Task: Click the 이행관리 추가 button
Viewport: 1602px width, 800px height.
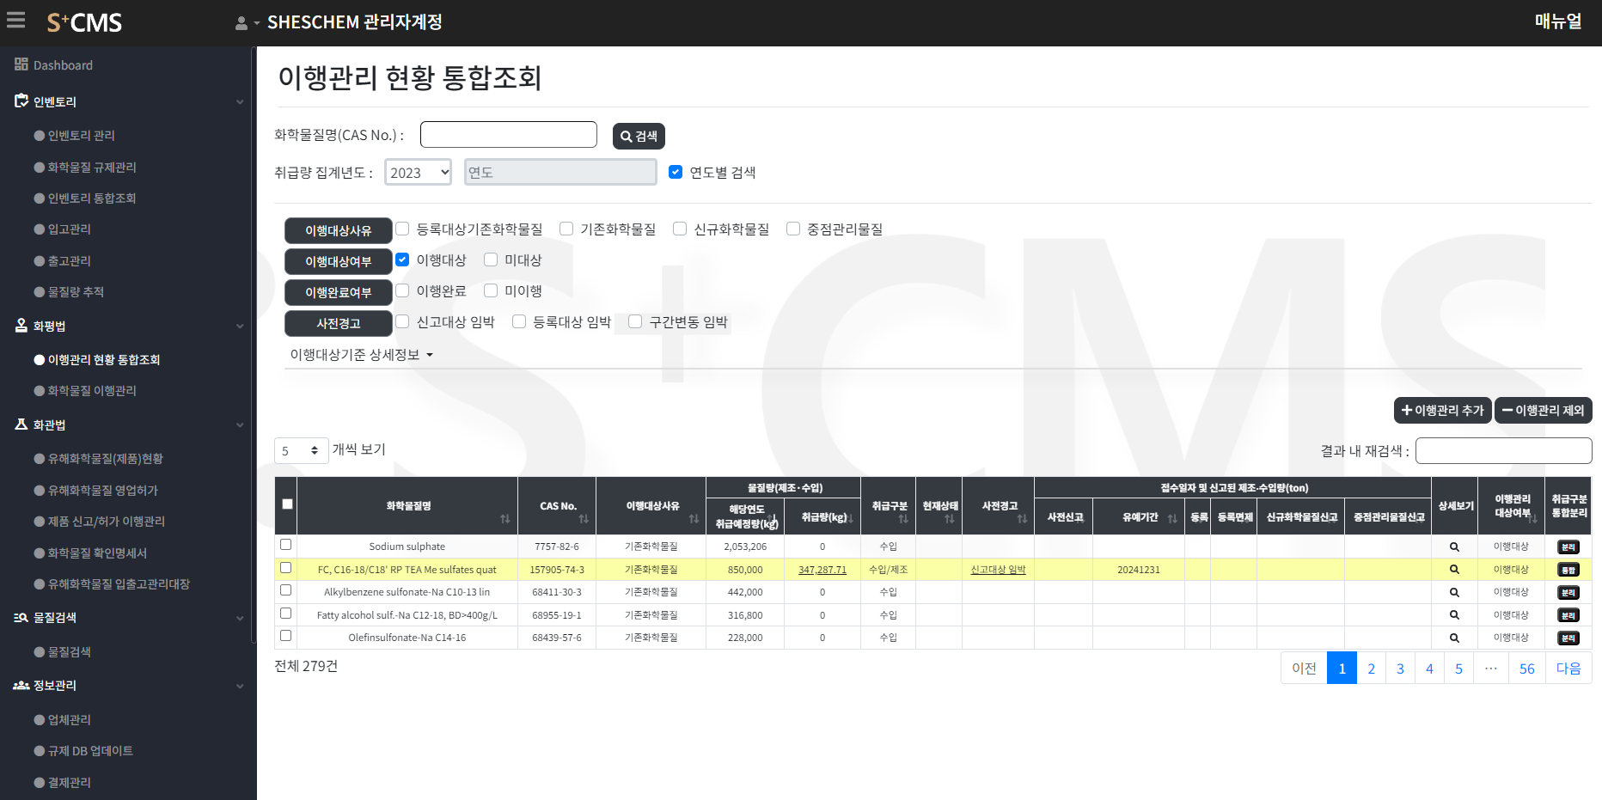Action: point(1442,411)
